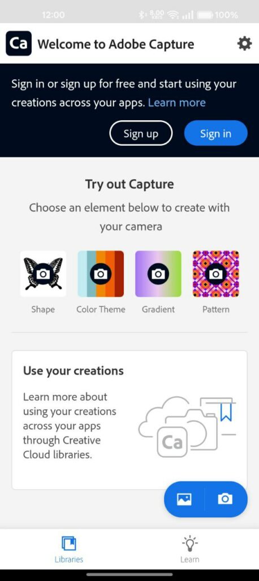Select the Color Theme label
Image resolution: width=259 pixels, height=581 pixels.
[x=101, y=309]
